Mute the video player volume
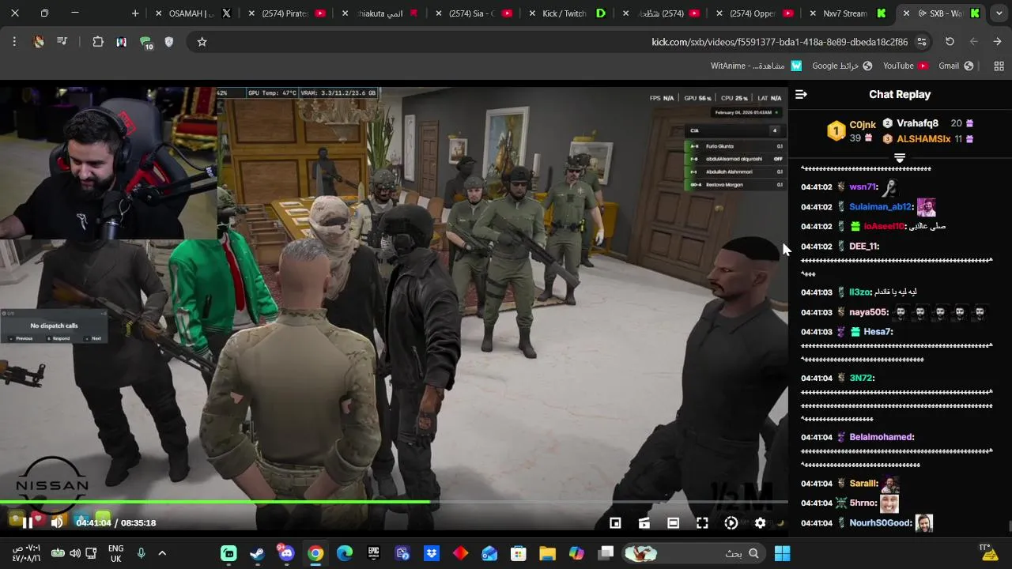1012x569 pixels. (x=57, y=522)
